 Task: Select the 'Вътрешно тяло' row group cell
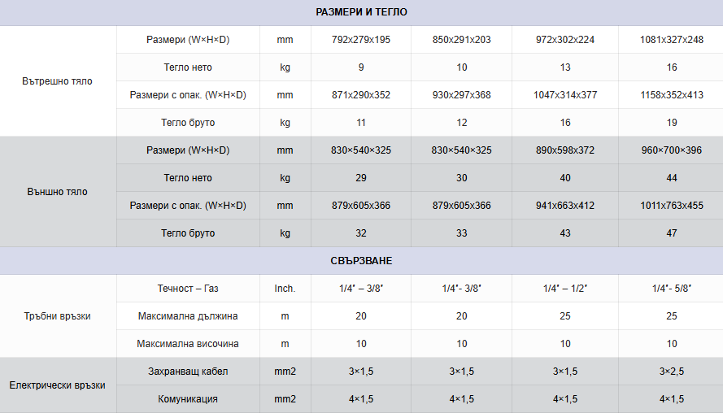tap(57, 81)
